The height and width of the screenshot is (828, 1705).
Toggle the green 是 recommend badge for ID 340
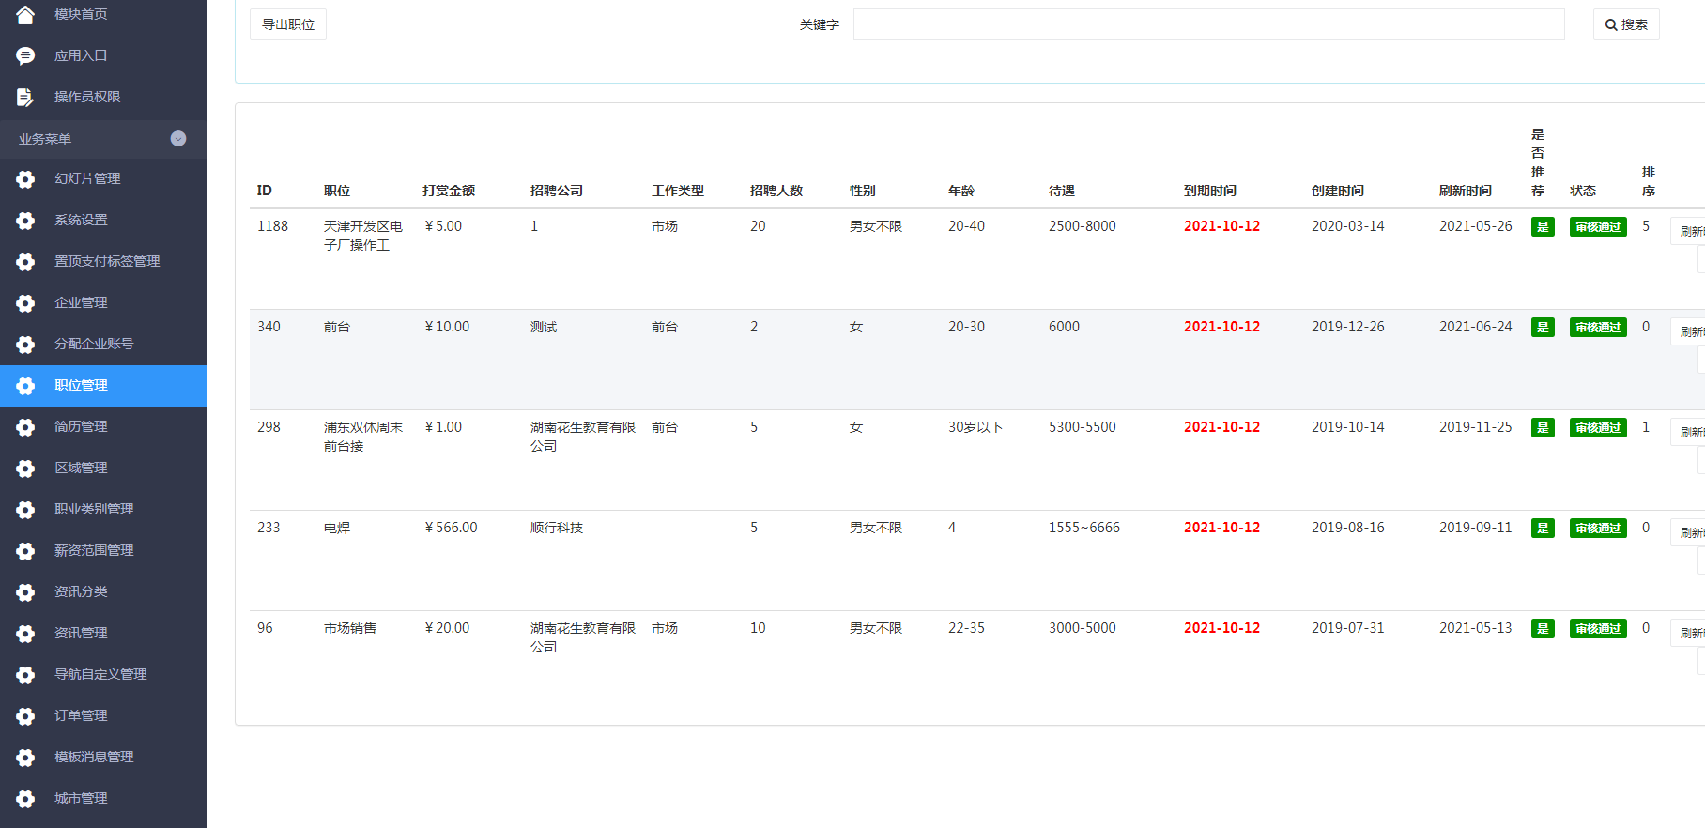[x=1542, y=328]
